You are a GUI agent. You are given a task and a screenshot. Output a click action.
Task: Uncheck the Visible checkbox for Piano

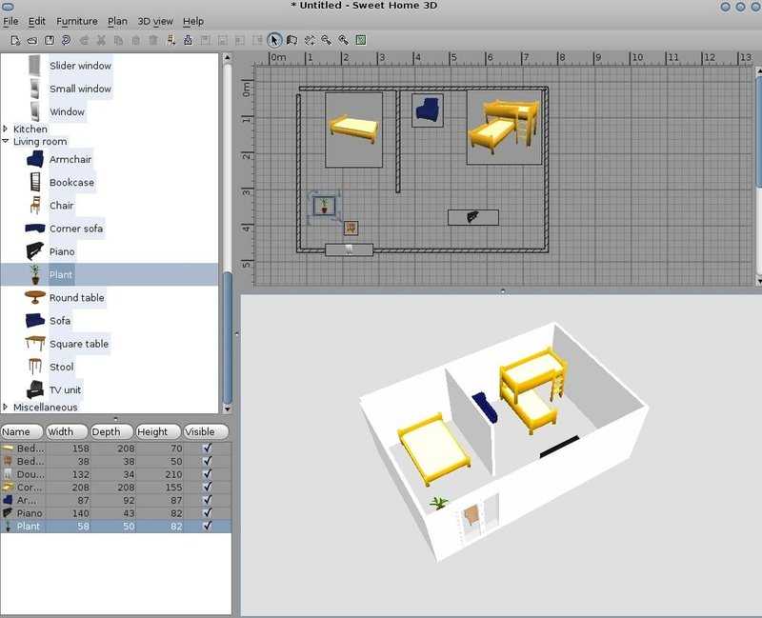[x=207, y=512]
